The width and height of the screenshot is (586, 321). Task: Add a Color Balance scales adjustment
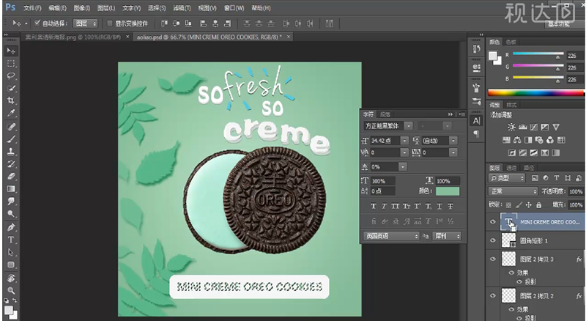[x=517, y=140]
